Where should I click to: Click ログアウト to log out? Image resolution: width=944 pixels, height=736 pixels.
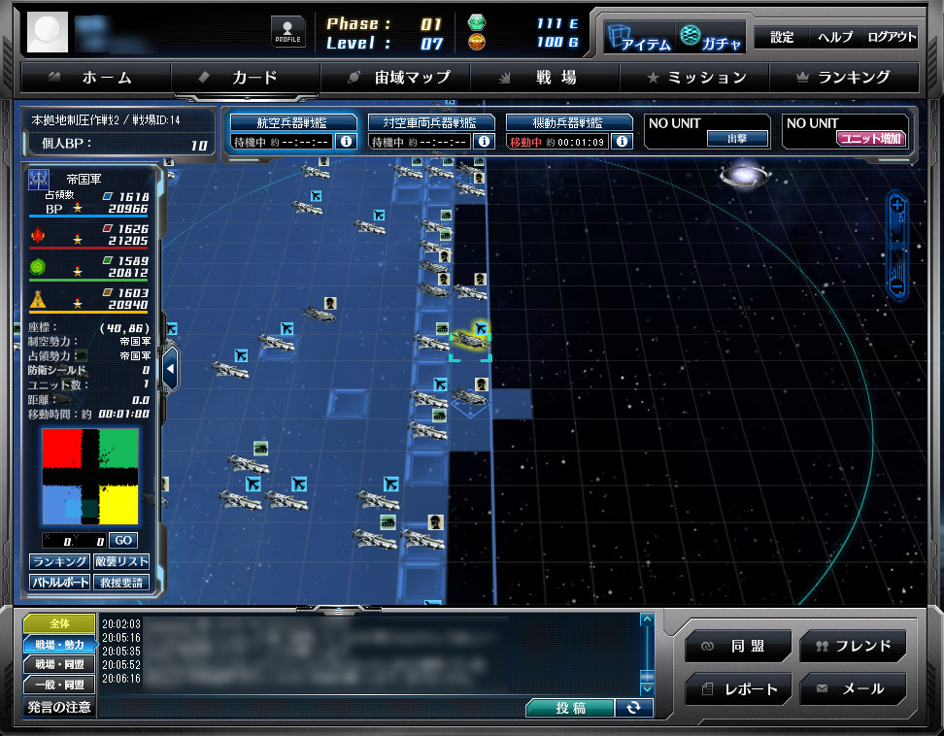891,37
